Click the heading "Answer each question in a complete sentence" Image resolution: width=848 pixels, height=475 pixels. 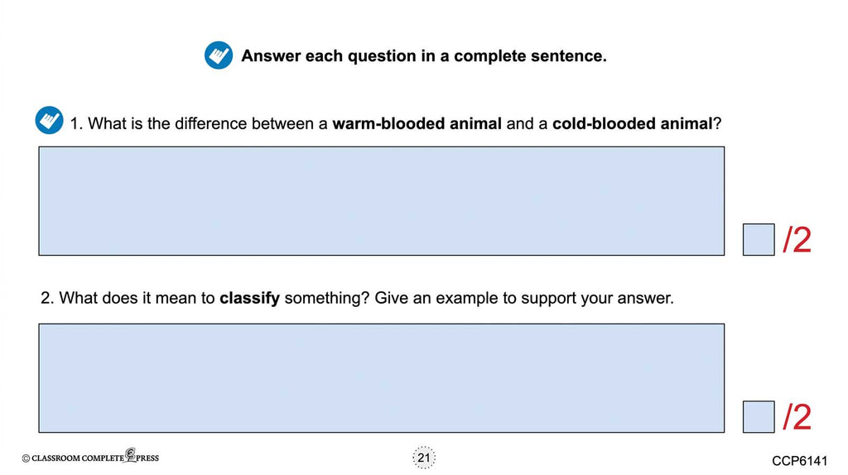click(x=424, y=56)
